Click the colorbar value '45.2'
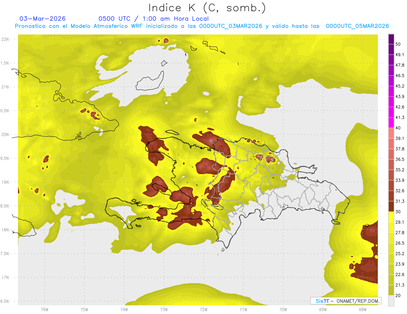Image resolution: width=407 pixels, height=314 pixels. (400, 86)
